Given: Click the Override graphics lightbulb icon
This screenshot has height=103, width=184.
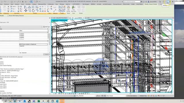Looking at the screenshot, I should pyautogui.click(x=48, y=7).
